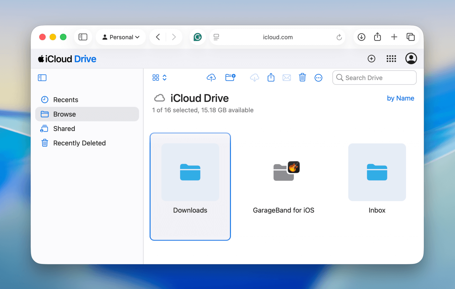
Task: Click the Downloads folder name label
Action: point(190,210)
